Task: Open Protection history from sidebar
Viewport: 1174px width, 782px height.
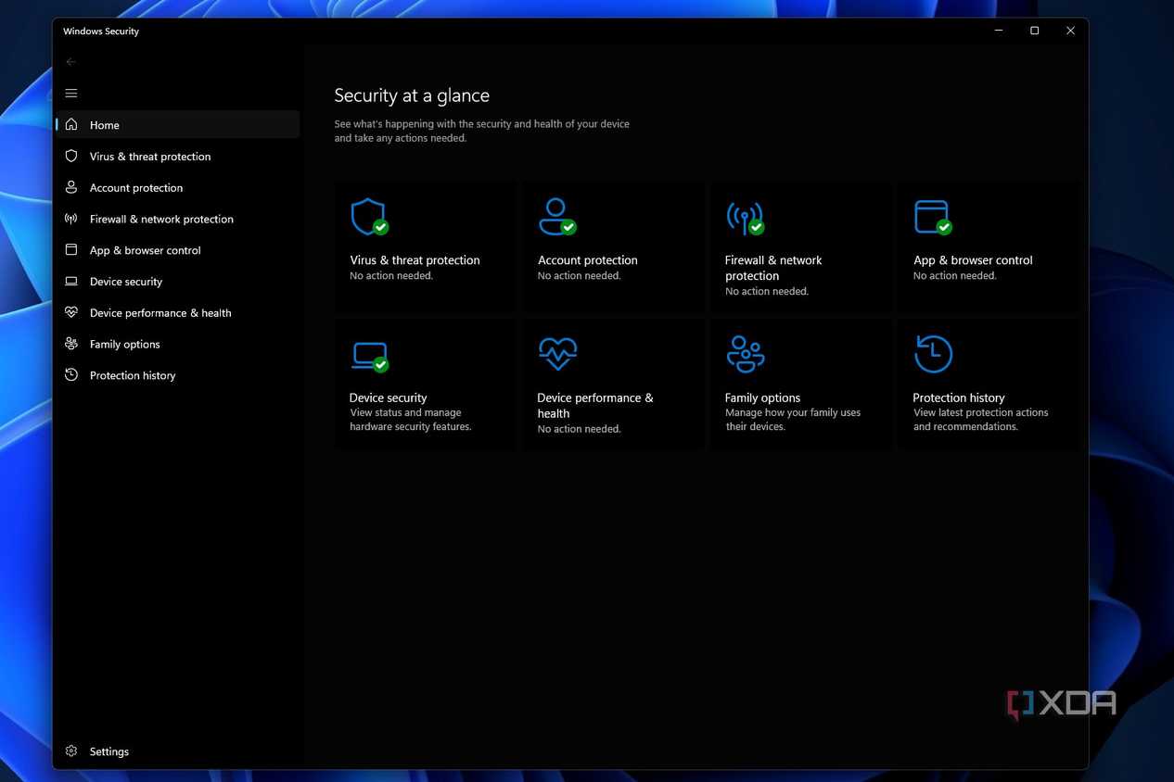Action: click(178, 375)
